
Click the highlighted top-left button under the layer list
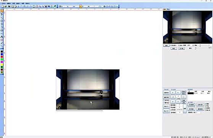(x=191, y=105)
